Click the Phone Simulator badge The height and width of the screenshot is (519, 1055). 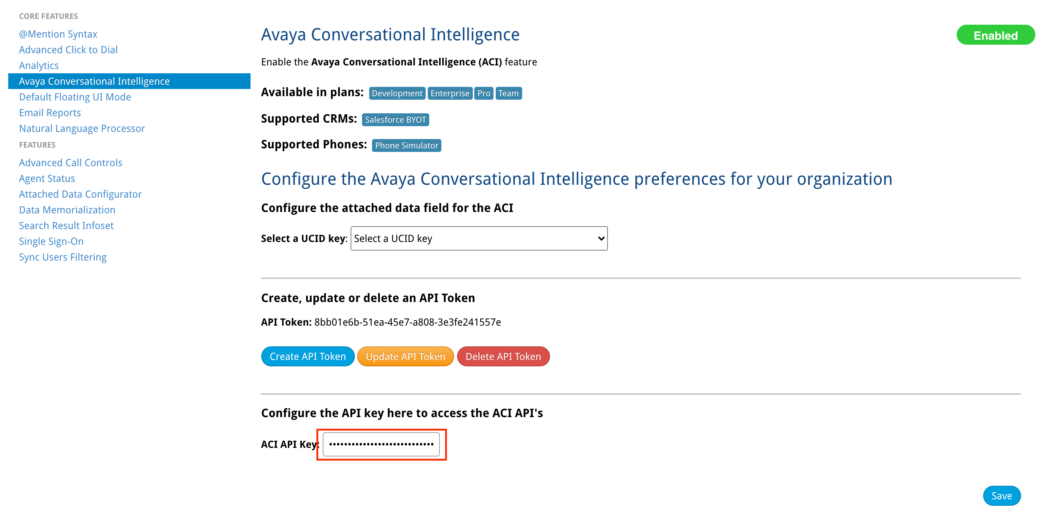point(406,145)
